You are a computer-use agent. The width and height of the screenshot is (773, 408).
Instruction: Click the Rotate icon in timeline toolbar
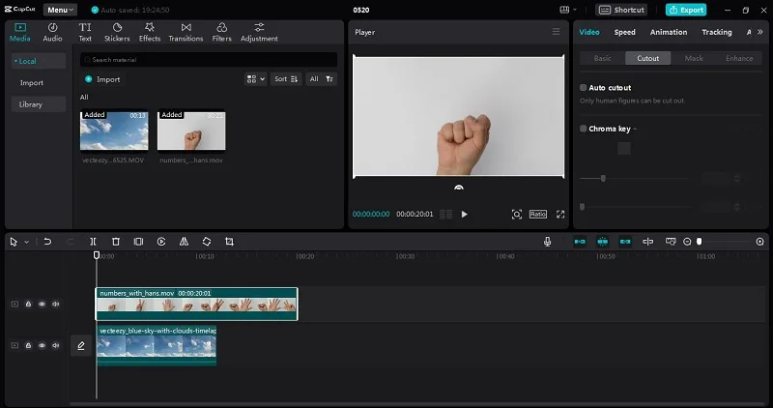(x=207, y=242)
